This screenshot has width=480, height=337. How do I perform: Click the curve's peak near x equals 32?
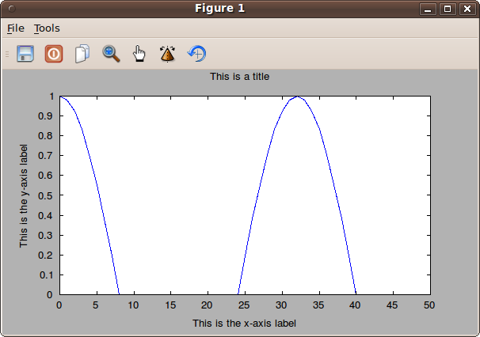296,97
